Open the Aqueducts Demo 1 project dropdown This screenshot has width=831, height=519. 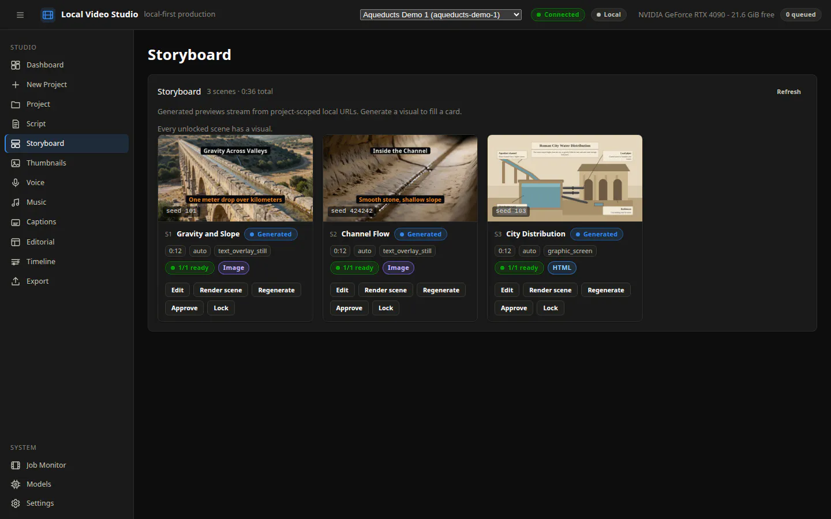[441, 15]
